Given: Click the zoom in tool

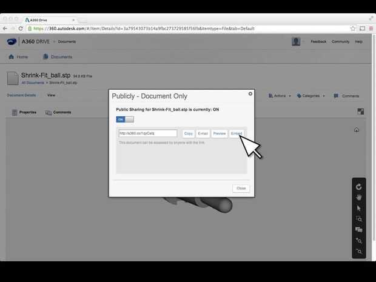Looking at the screenshot, I should click(x=359, y=240).
